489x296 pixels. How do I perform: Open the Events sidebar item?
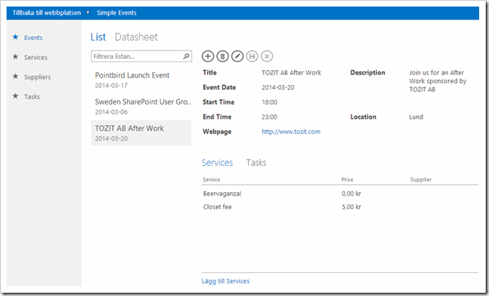34,38
